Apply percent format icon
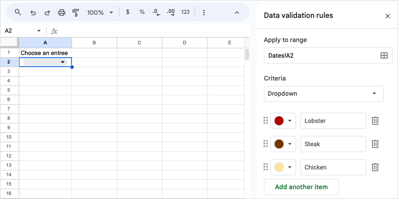This screenshot has height=199, width=398. tap(142, 12)
